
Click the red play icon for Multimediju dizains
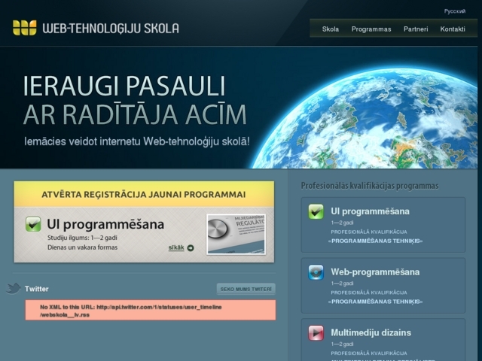click(316, 332)
